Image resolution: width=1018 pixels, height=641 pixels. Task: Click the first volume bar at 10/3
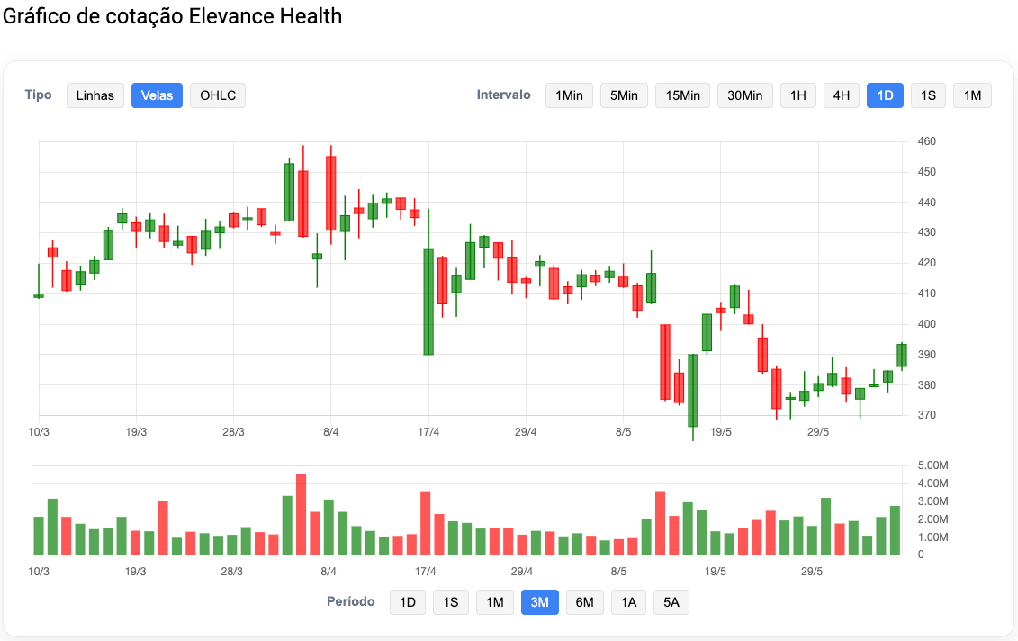(x=39, y=536)
